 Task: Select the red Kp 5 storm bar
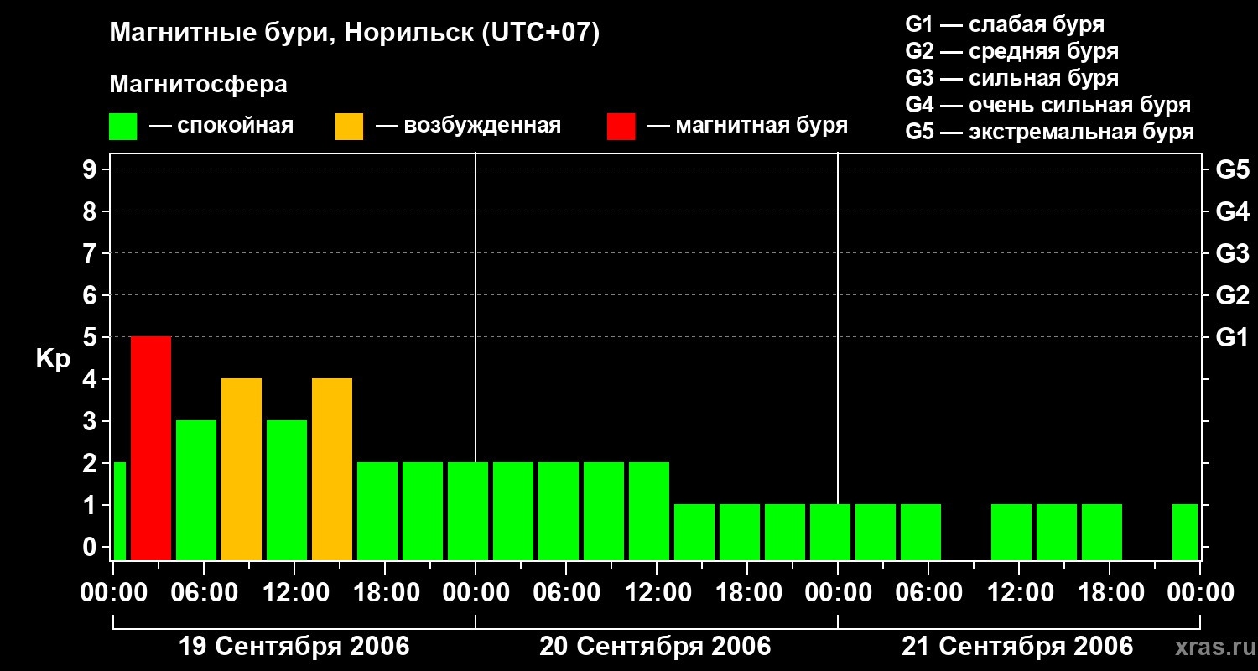(151, 449)
